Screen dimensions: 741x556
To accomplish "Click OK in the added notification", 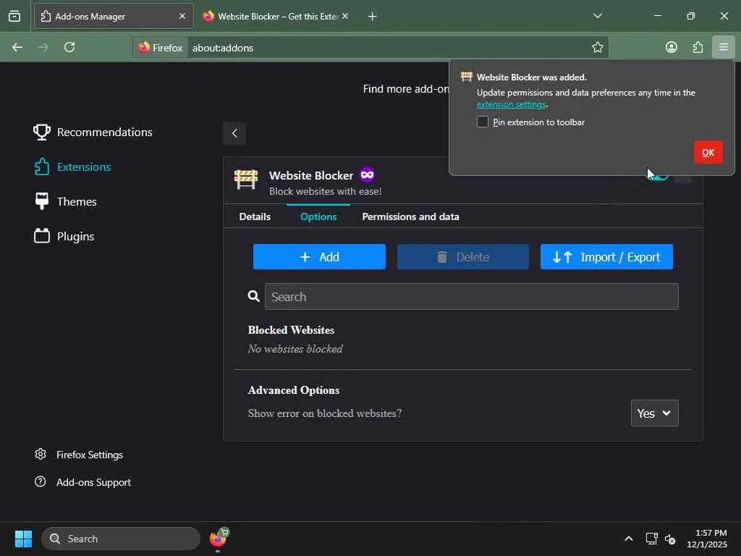I will [708, 152].
